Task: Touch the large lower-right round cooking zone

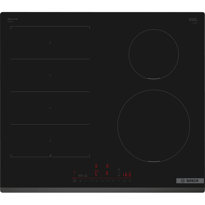Action: (153, 125)
